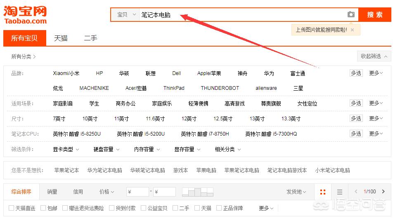The height and width of the screenshot is (218, 393).
Task: Enable 多选 for 笔记本CPU row
Action: 356,134
